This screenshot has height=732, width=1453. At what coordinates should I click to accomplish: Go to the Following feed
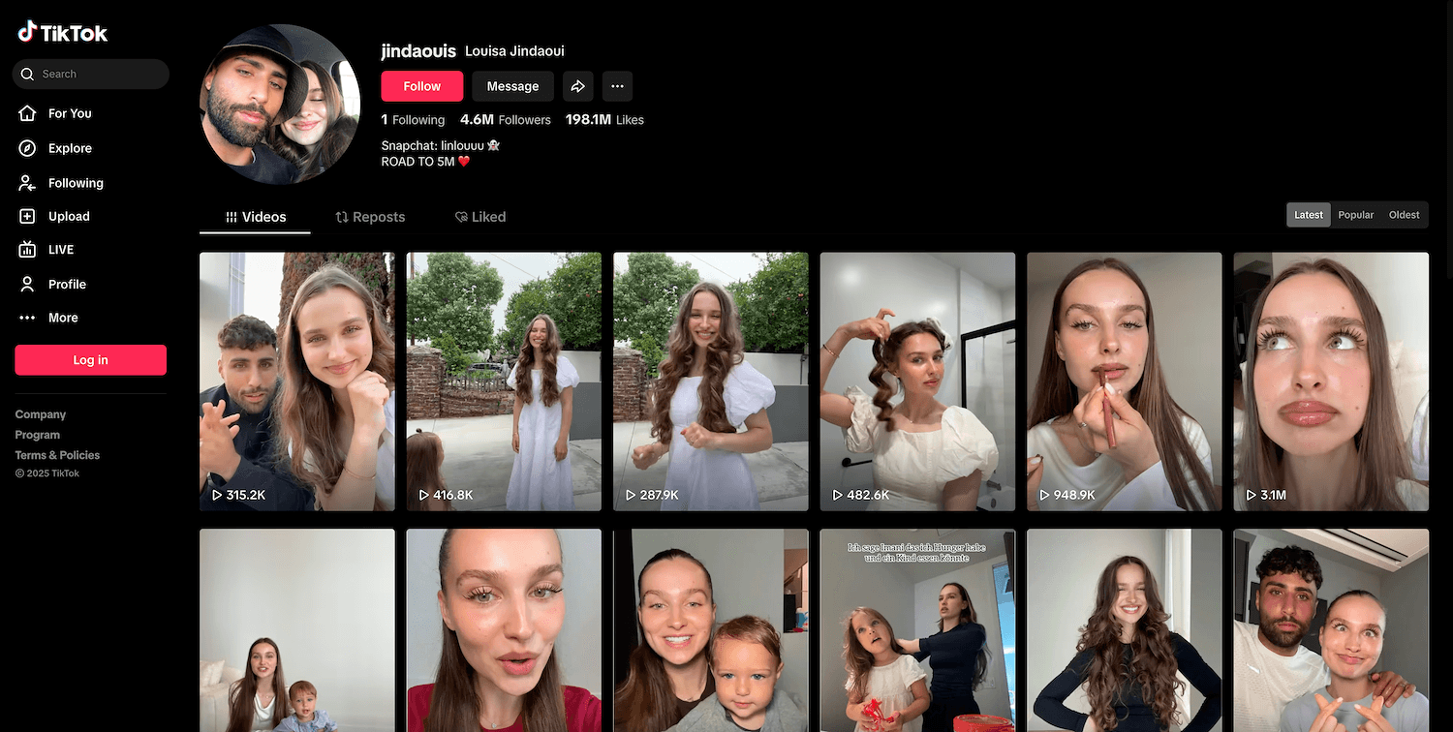pos(75,183)
